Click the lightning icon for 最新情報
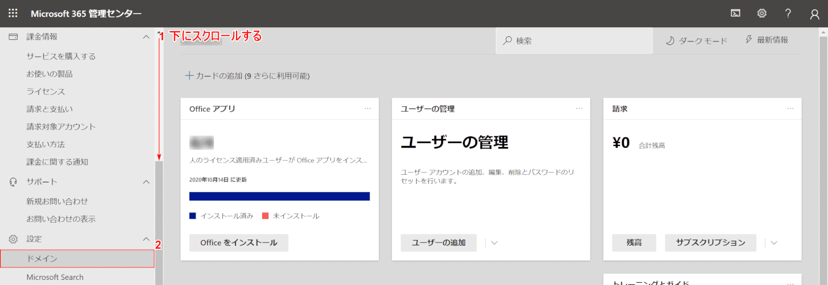 coord(749,40)
